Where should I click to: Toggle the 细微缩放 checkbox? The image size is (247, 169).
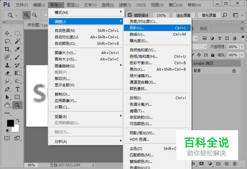[130, 15]
